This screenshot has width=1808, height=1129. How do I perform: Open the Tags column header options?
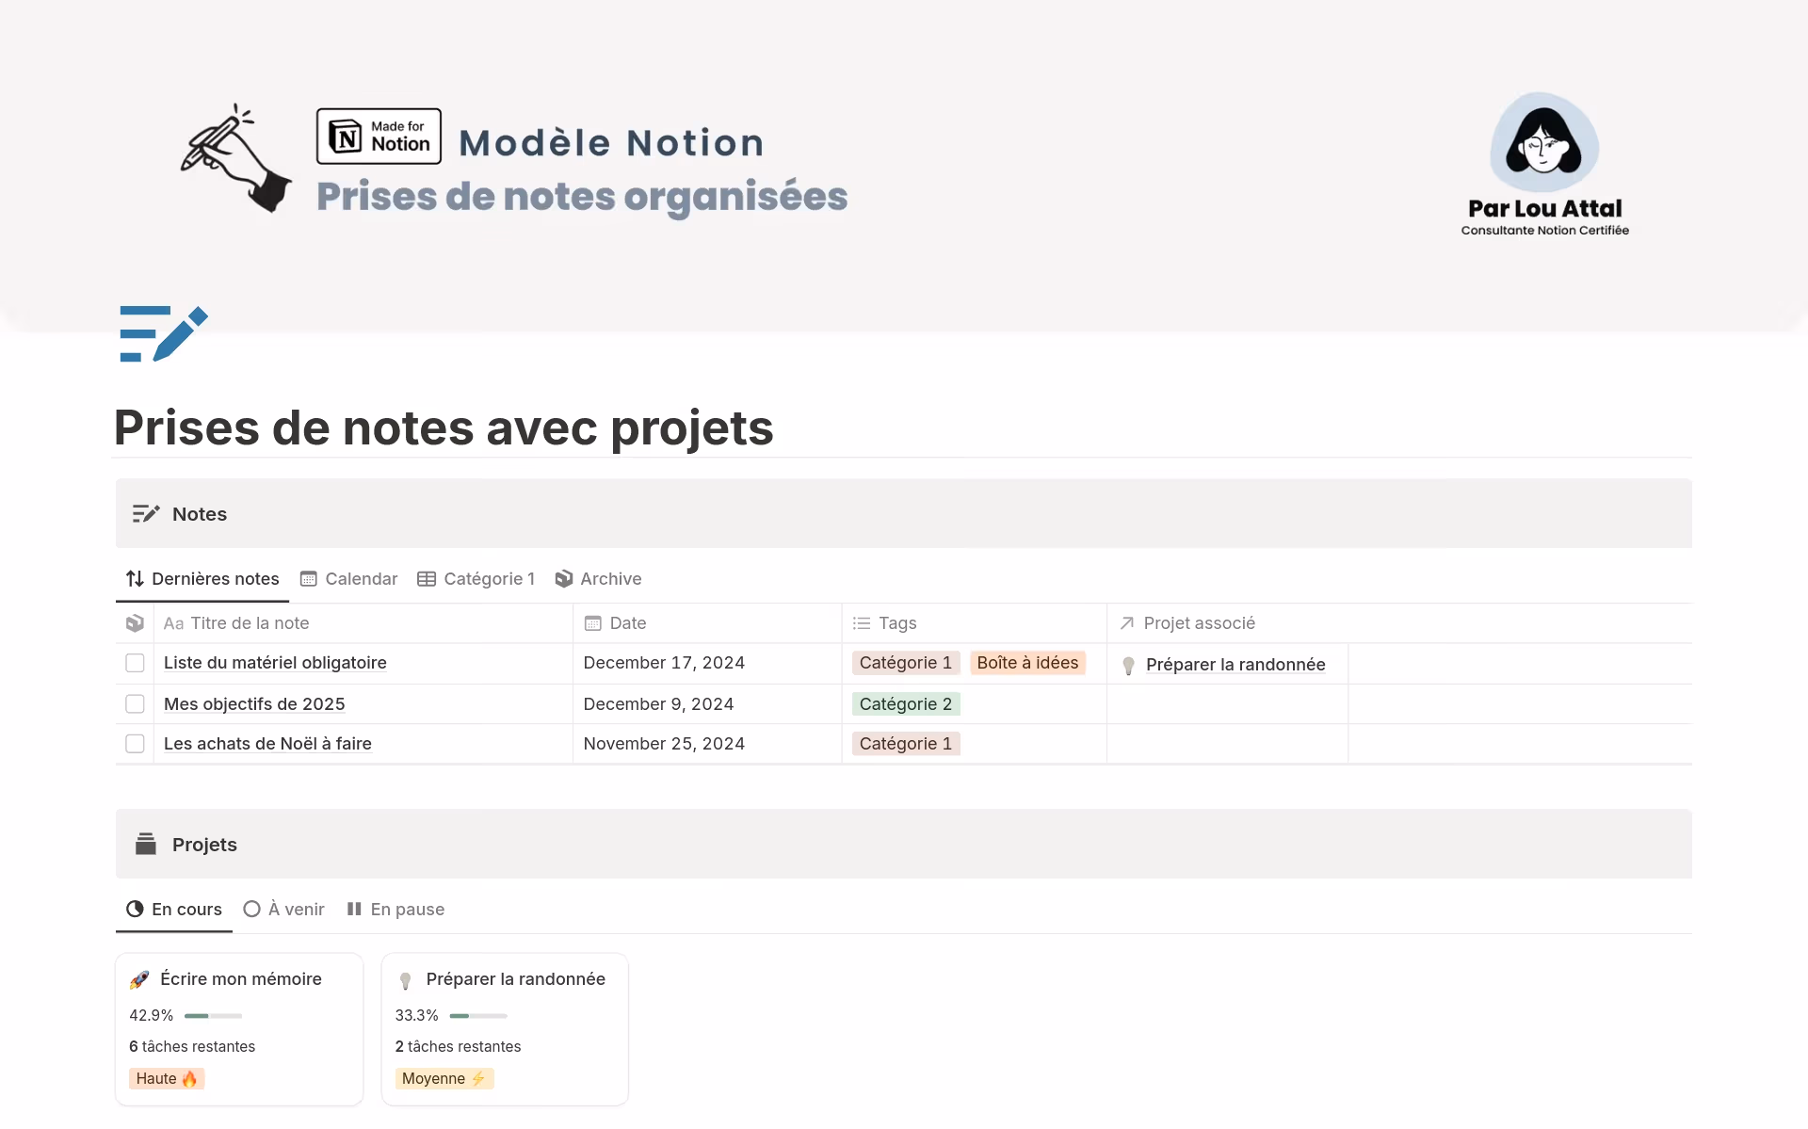(896, 623)
